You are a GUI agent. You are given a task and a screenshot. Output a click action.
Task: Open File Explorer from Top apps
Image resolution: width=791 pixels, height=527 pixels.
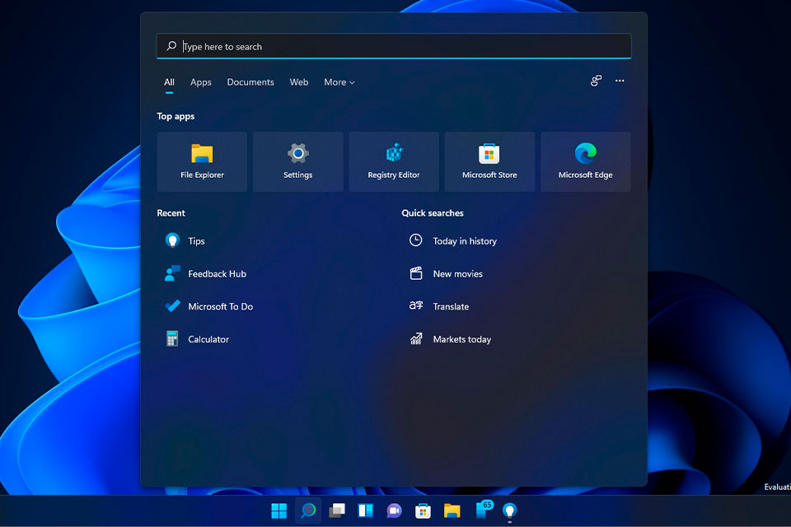point(202,161)
